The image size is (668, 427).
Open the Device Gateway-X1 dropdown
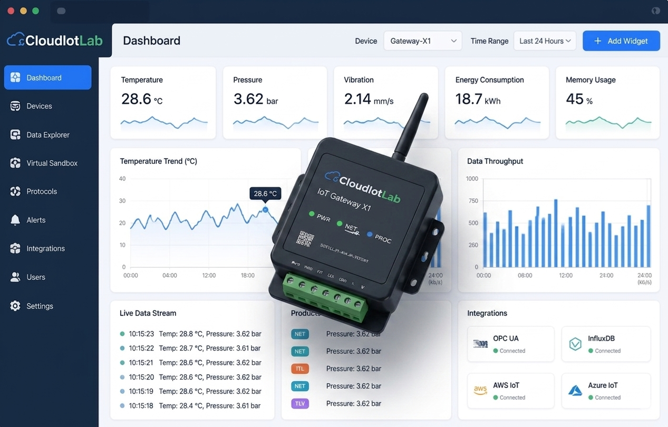[x=423, y=41]
